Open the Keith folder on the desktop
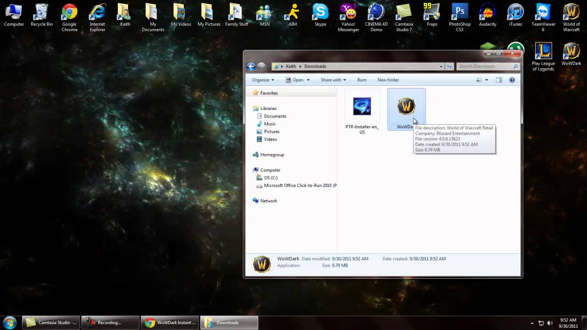This screenshot has width=587, height=330. coord(125,15)
